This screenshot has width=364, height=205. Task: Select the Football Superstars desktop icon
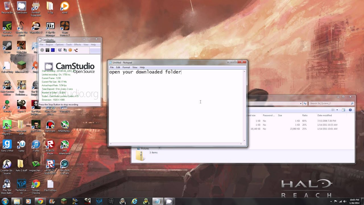point(36,9)
